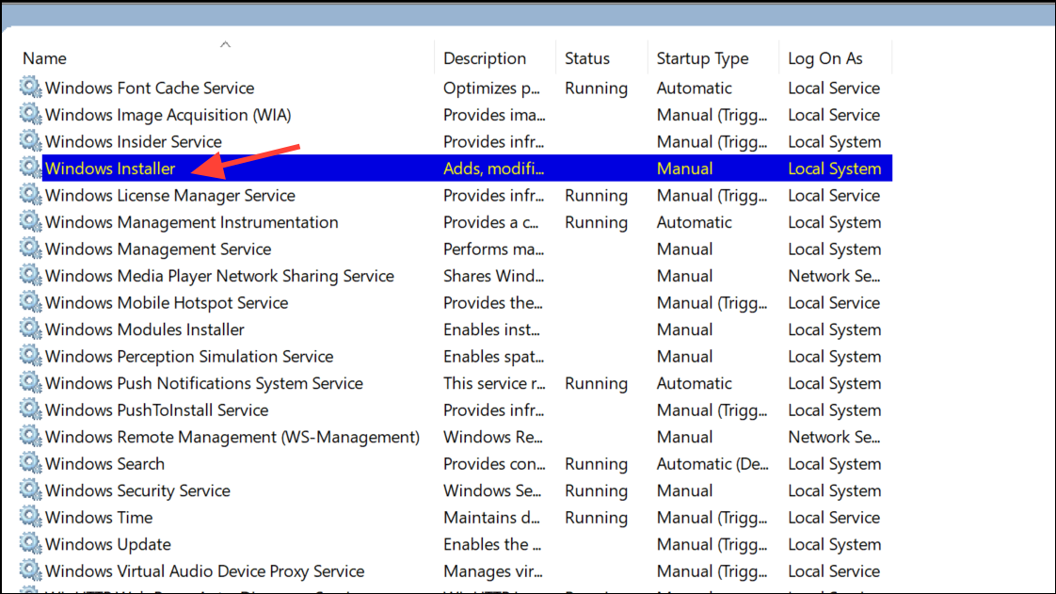Click the gear icon next to Windows Insider Service
The image size is (1056, 594).
[30, 141]
